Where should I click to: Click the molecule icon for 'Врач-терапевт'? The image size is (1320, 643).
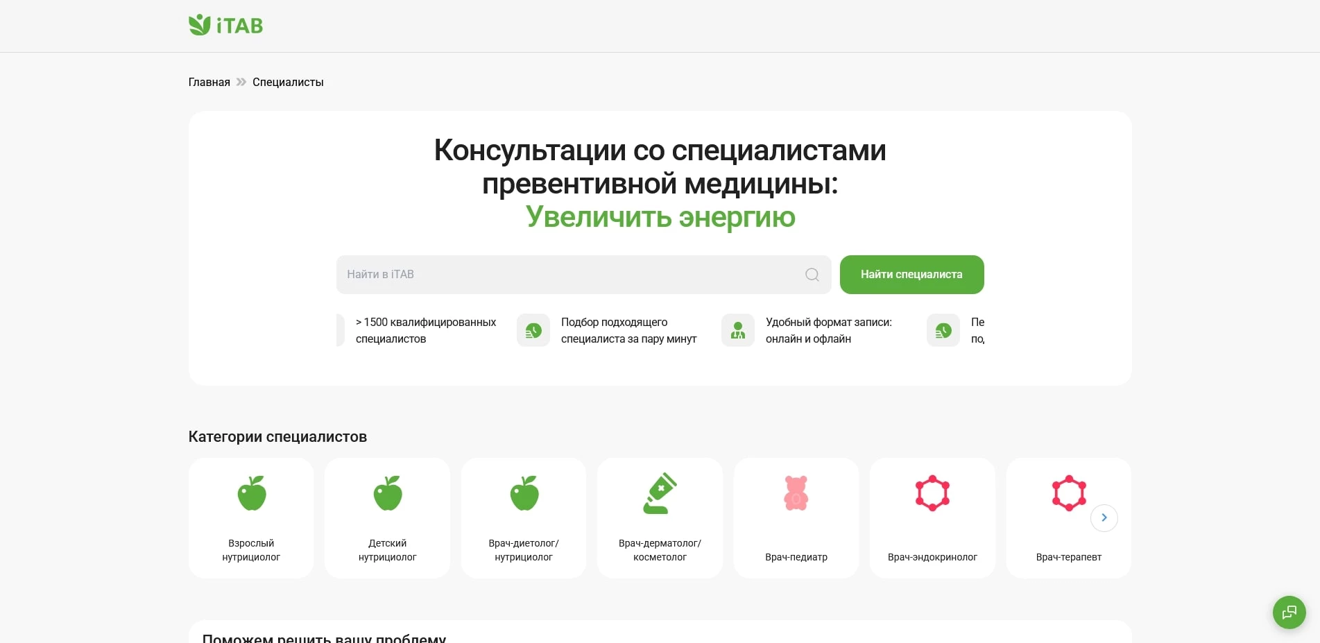pyautogui.click(x=1068, y=493)
